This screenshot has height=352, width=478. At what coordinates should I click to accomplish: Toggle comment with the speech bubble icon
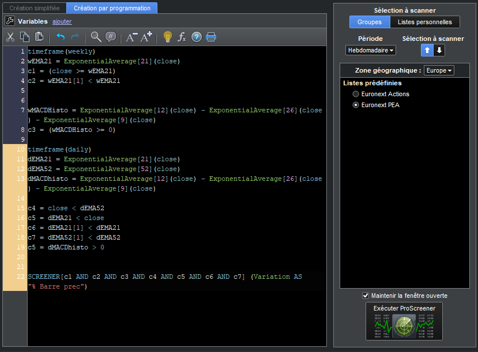(x=111, y=37)
